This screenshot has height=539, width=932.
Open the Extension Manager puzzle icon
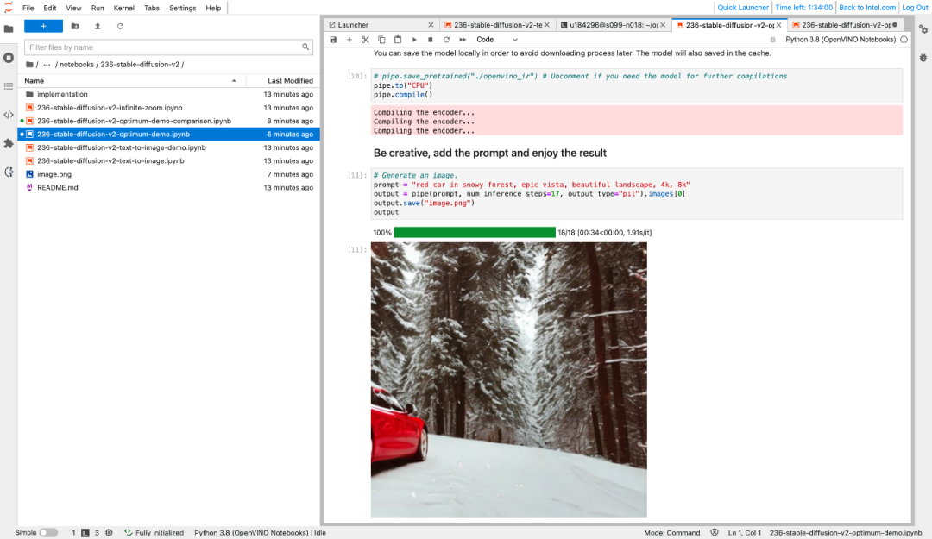pyautogui.click(x=9, y=143)
